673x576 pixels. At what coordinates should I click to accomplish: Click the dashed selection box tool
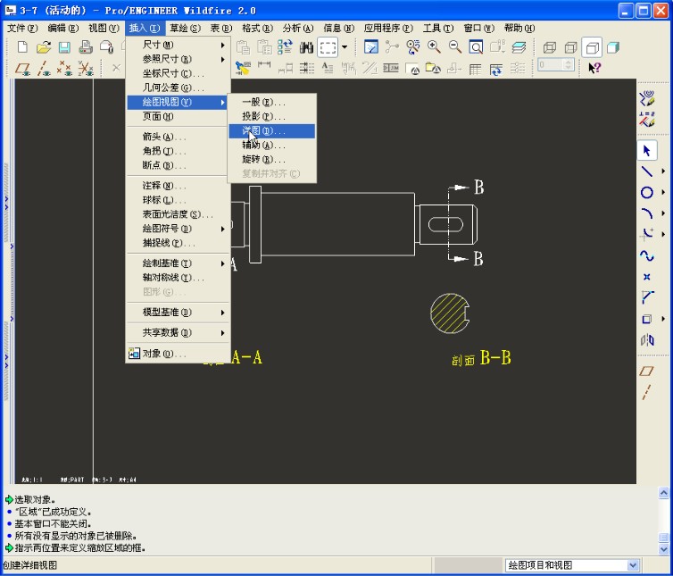click(x=328, y=46)
